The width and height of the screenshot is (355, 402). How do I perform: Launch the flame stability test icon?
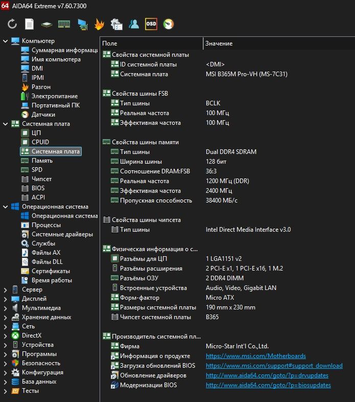[99, 24]
